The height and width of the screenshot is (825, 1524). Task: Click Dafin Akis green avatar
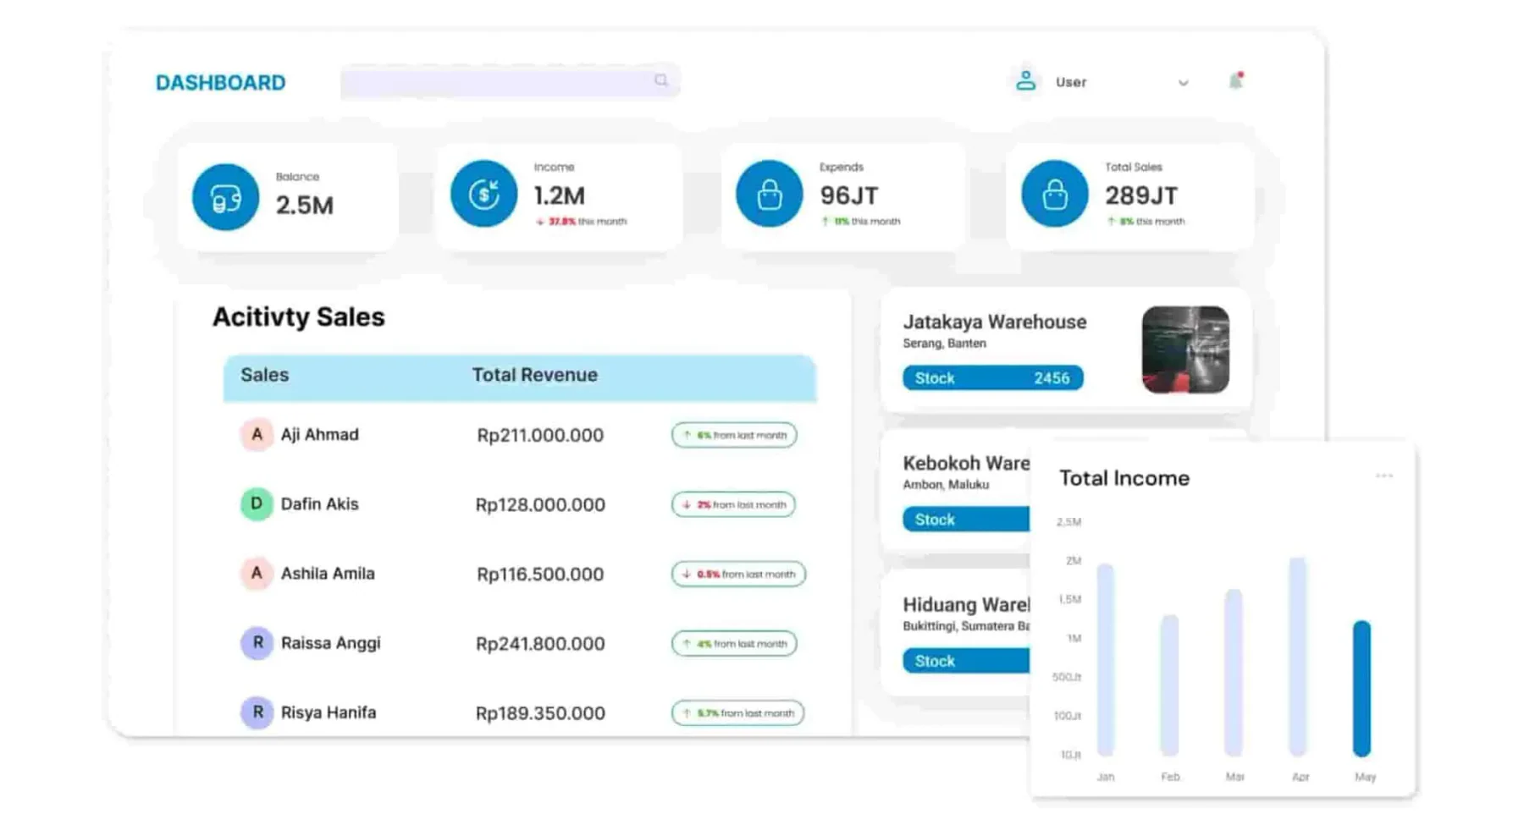[257, 504]
